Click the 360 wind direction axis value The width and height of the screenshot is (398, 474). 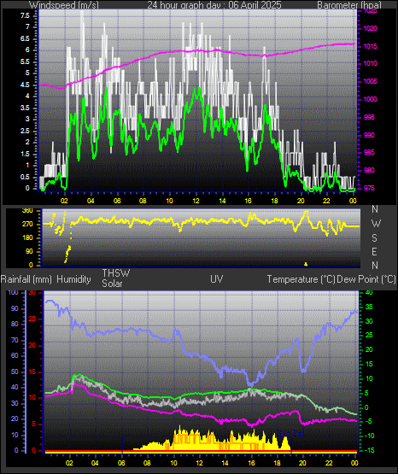(x=27, y=211)
